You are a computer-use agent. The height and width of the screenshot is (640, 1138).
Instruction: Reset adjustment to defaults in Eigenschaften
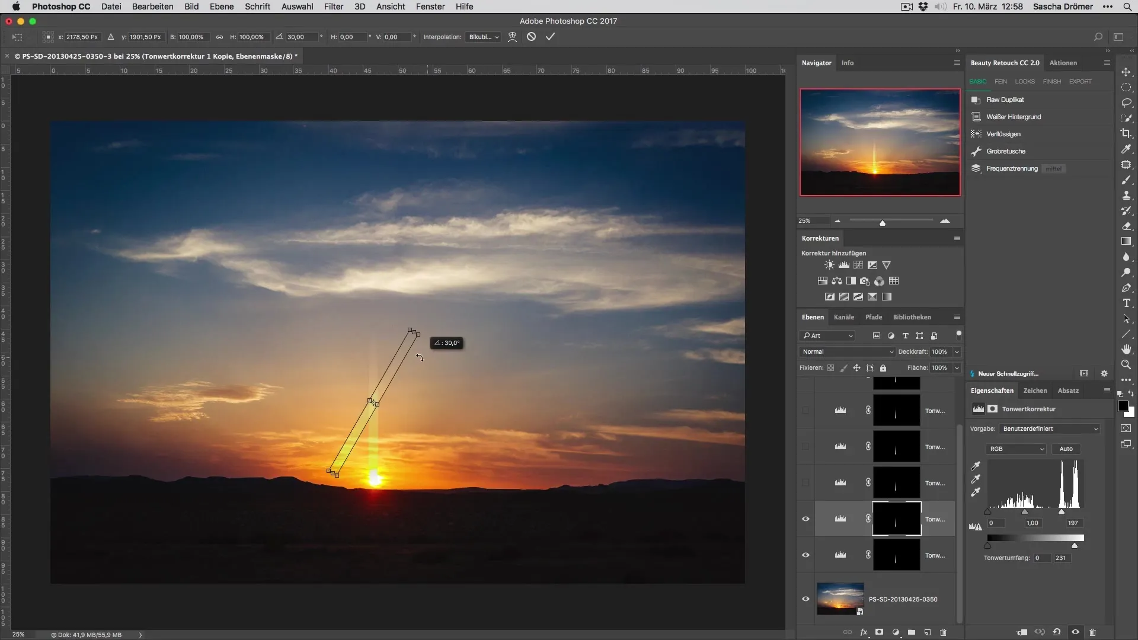click(1057, 632)
